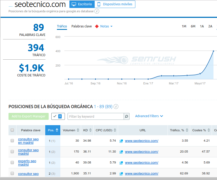This screenshot has height=180, width=217.
Task: Click info icon next to google.es database
Action: [x=97, y=11]
